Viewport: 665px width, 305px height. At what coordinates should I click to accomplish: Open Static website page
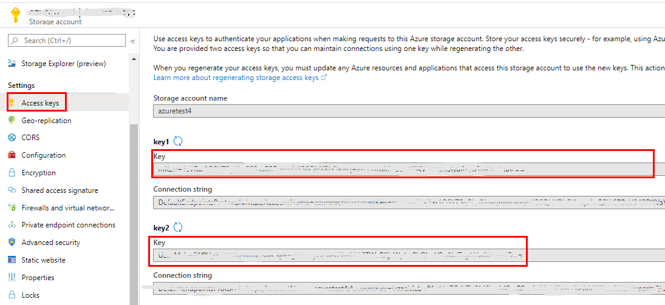pos(43,260)
